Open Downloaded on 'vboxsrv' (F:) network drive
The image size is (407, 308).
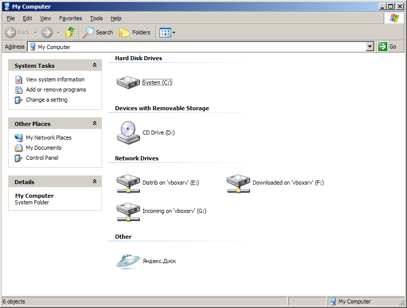[x=238, y=183]
